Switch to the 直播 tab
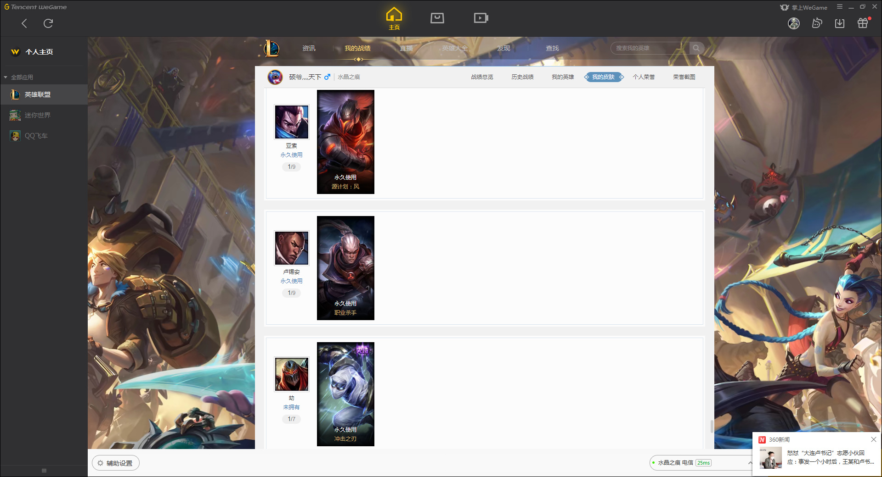The width and height of the screenshot is (882, 477). (x=406, y=48)
